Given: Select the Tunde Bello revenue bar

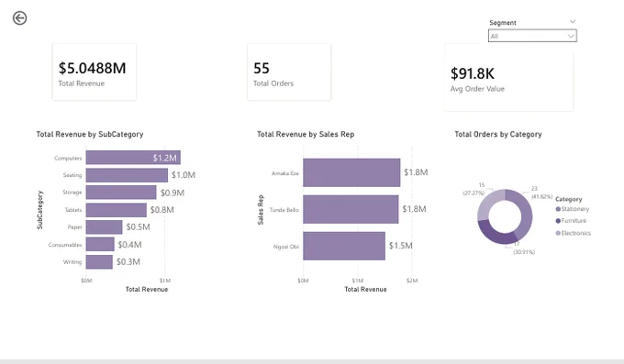Looking at the screenshot, I should coord(351,209).
